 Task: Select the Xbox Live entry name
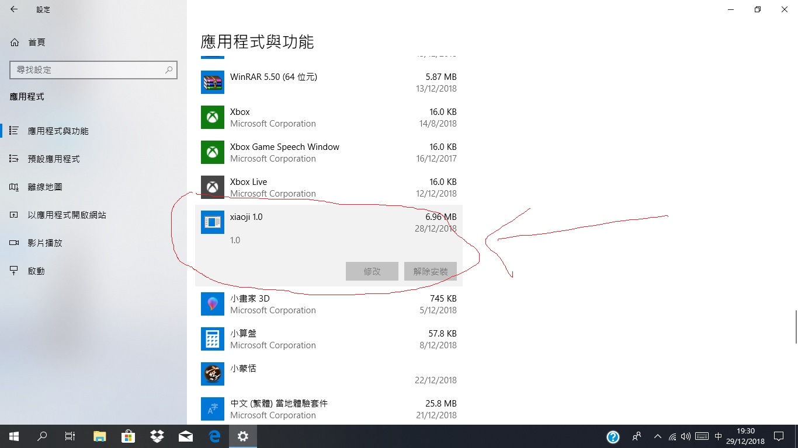point(248,181)
